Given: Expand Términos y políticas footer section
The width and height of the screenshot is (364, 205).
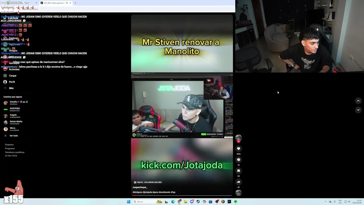Looking at the screenshot, I should point(15,152).
